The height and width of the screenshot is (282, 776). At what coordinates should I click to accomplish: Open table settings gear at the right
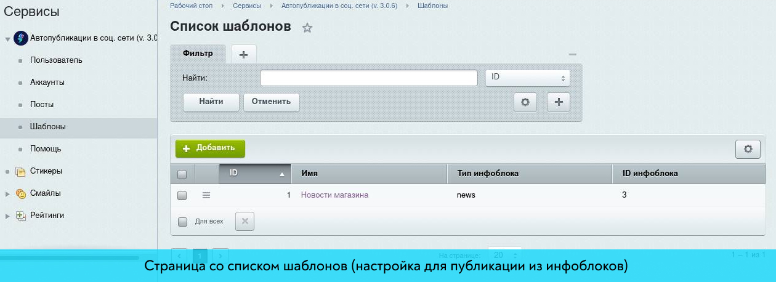pos(748,149)
